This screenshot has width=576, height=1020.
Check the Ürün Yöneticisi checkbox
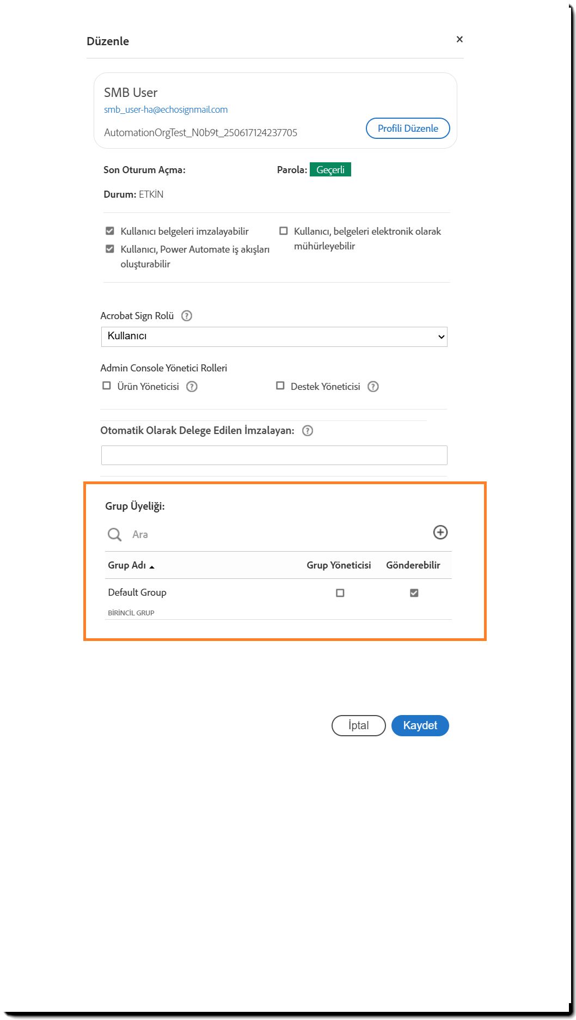click(107, 386)
